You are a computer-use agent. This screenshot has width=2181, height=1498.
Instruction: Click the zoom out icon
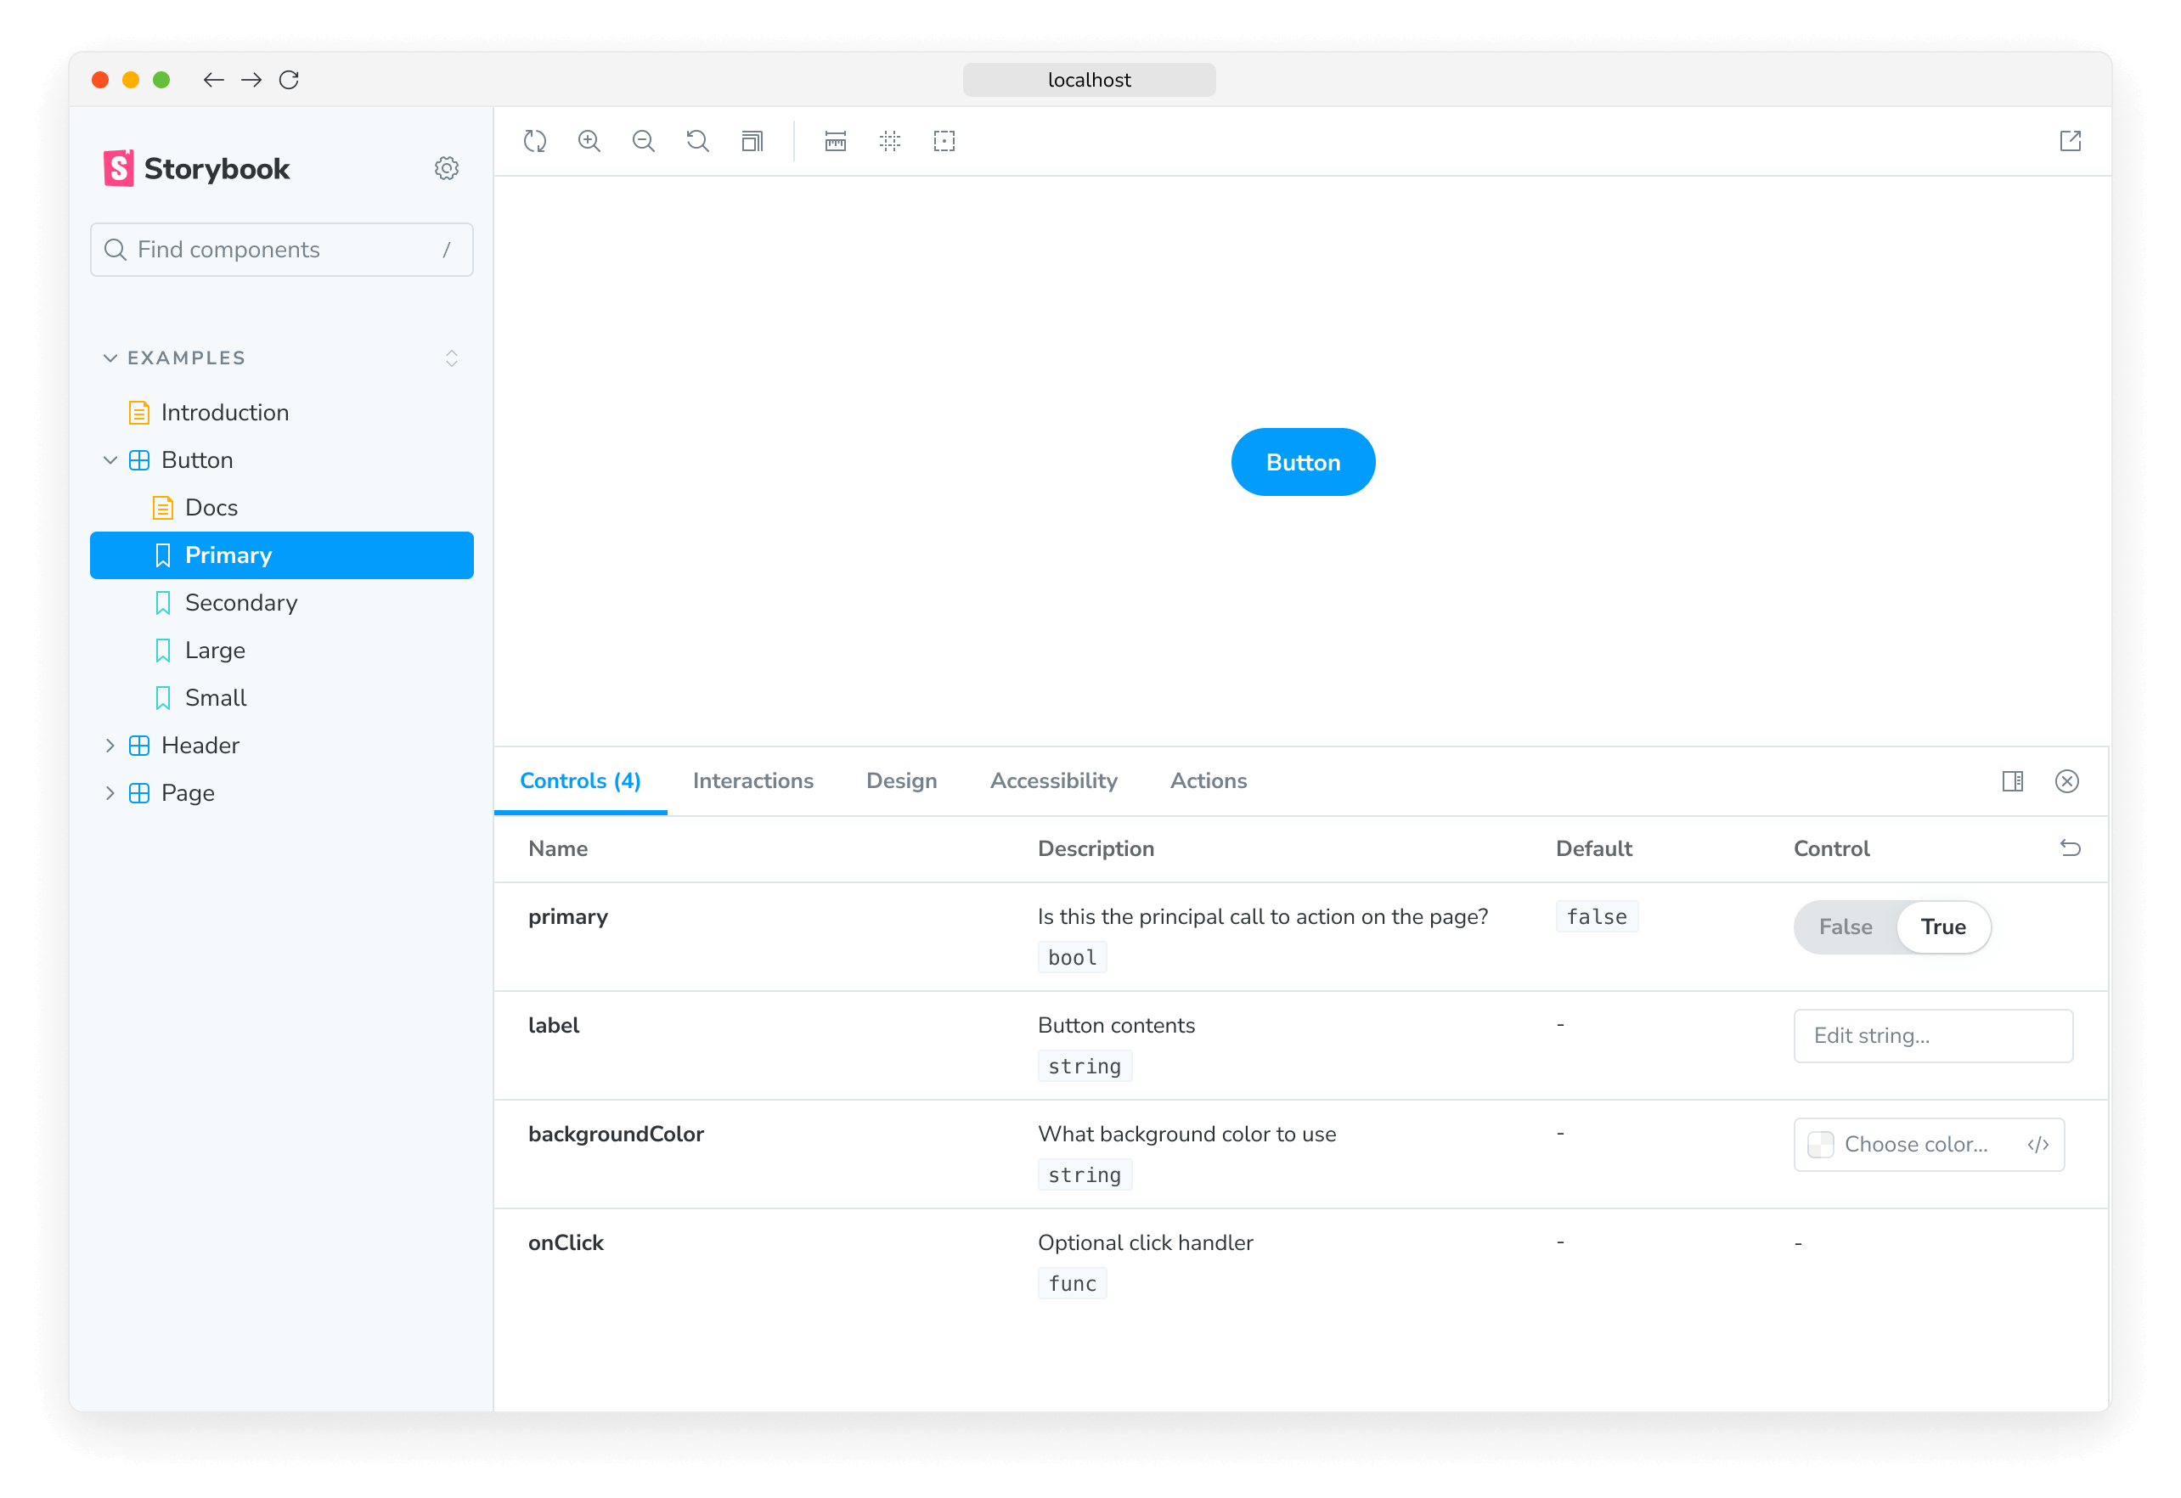pos(643,141)
